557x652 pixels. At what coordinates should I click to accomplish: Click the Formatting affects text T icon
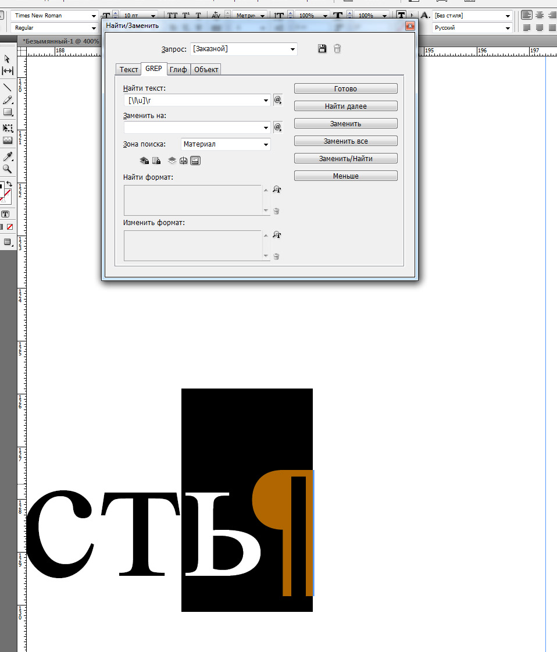point(5,214)
